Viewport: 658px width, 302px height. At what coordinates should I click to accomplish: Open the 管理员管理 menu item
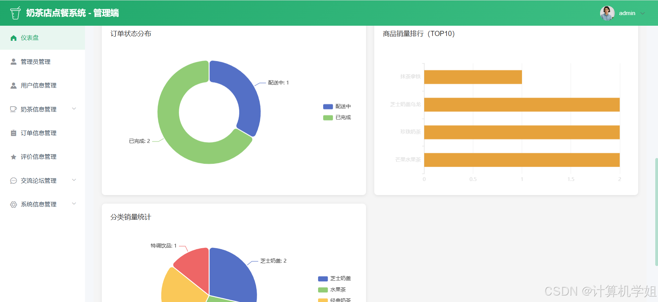pyautogui.click(x=42, y=62)
